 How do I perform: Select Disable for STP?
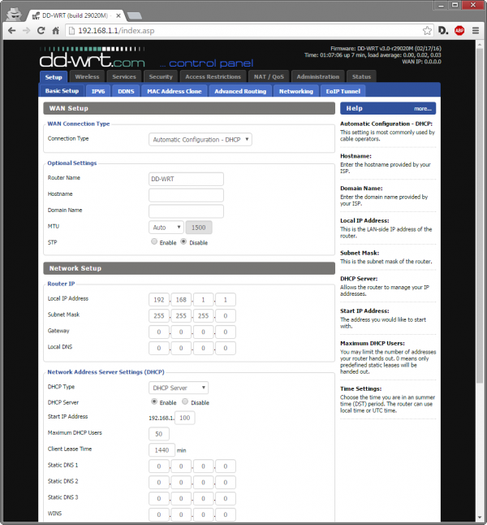(x=183, y=242)
